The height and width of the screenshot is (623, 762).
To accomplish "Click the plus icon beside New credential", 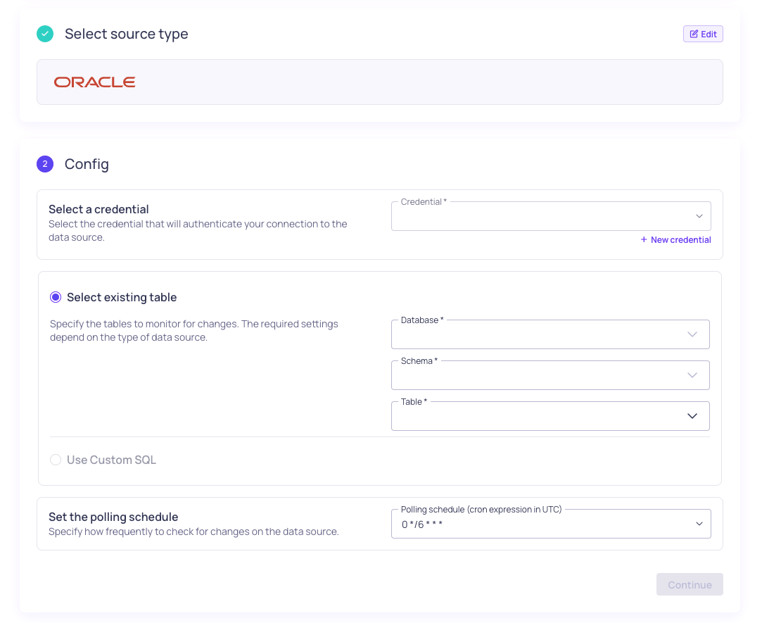I will click(644, 240).
